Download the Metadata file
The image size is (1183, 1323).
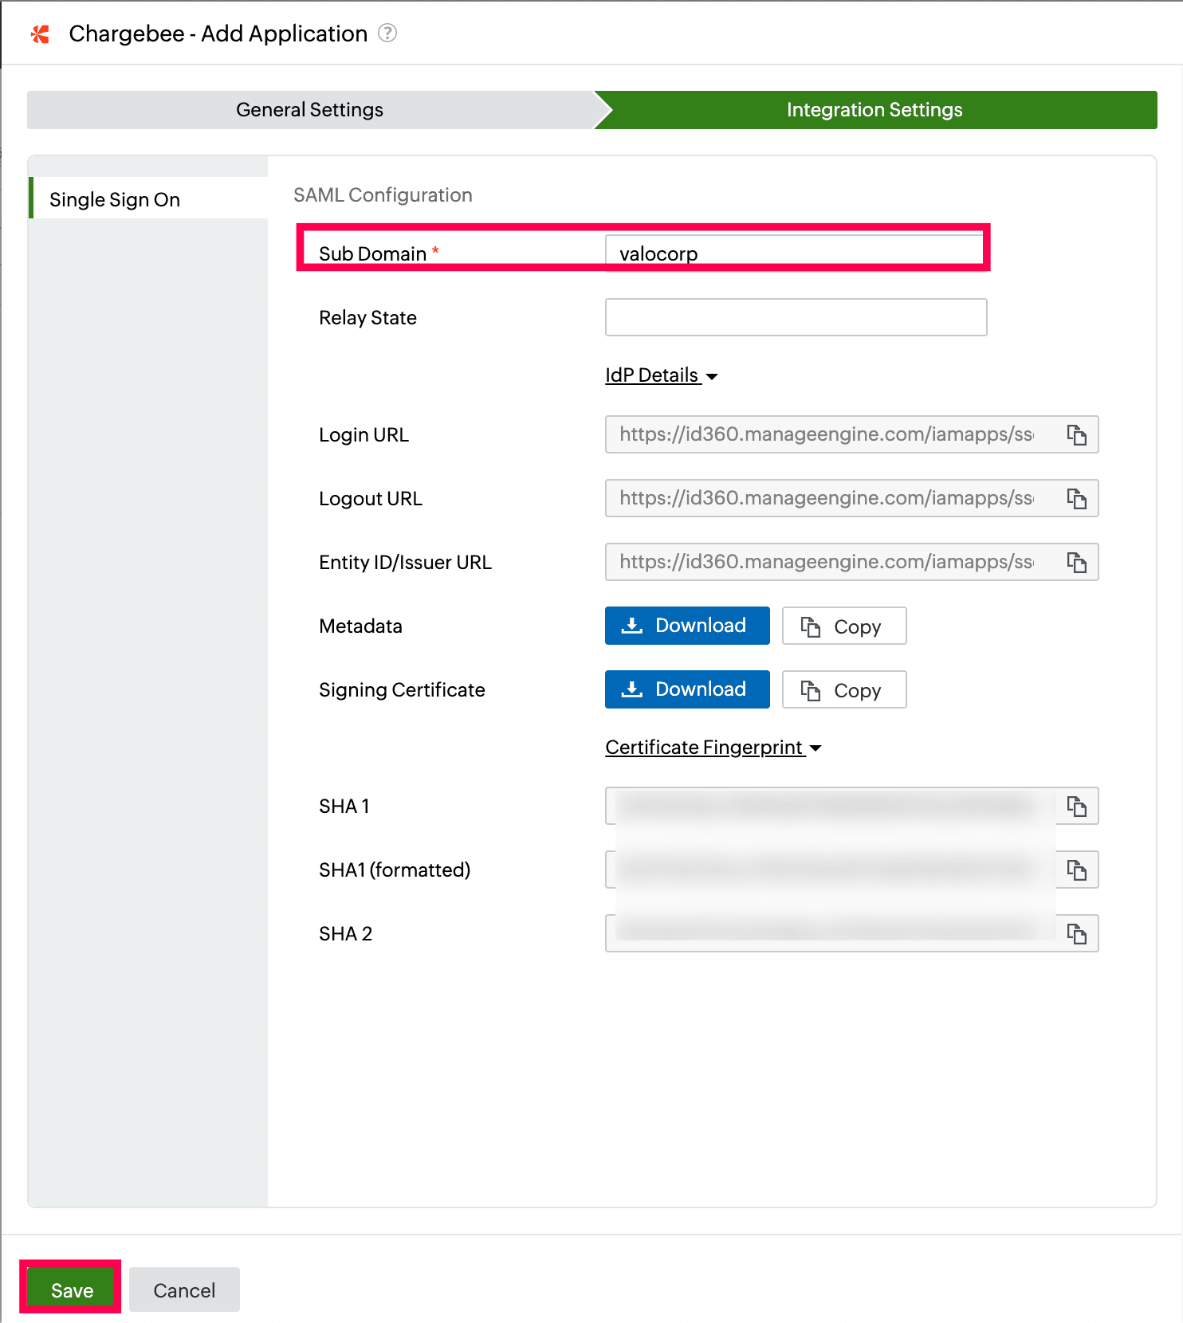pos(687,626)
